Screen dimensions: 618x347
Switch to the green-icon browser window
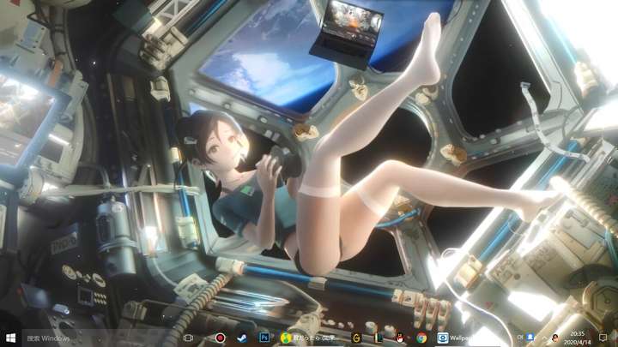(309, 338)
